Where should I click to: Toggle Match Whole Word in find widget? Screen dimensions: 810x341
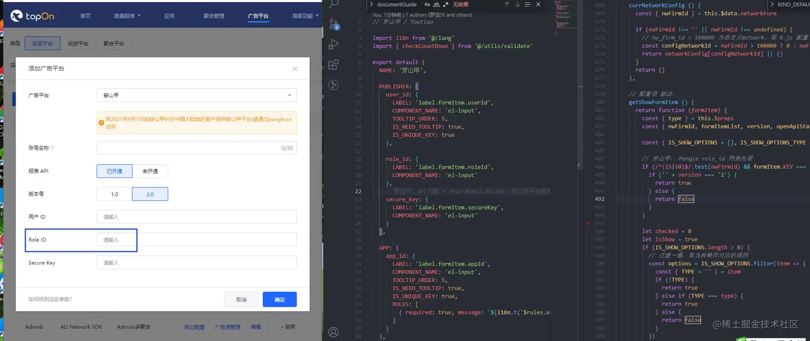(x=437, y=4)
